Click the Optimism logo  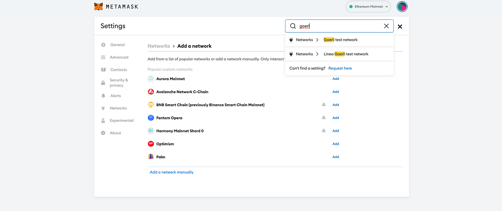point(151,144)
